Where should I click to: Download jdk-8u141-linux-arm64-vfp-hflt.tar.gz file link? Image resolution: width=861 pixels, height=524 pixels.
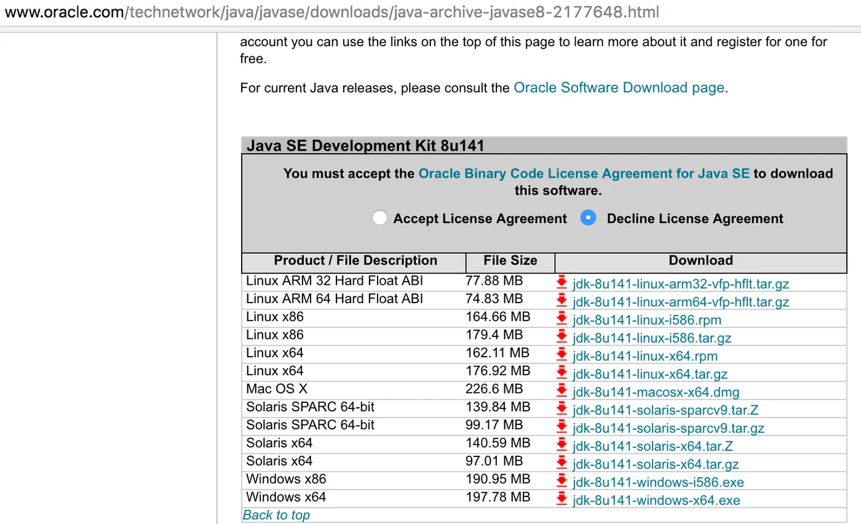(681, 302)
